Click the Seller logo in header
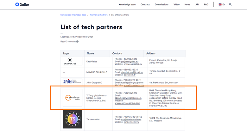The image size is (247, 131). click(22, 4)
